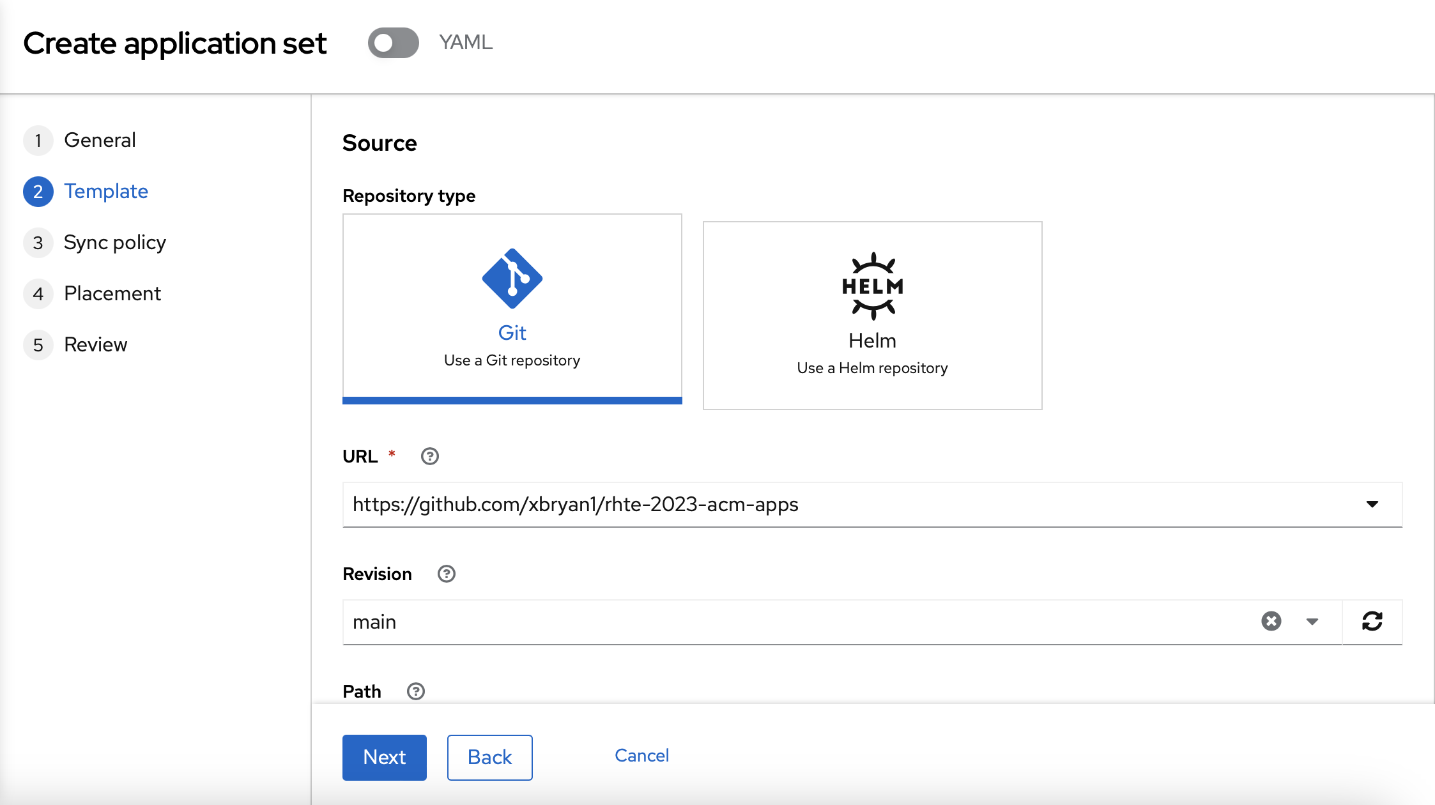Proceed with the Next button
This screenshot has width=1435, height=805.
(x=385, y=757)
